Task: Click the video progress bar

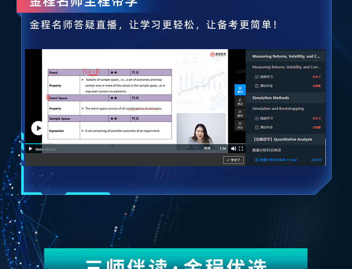Action: (x=127, y=144)
